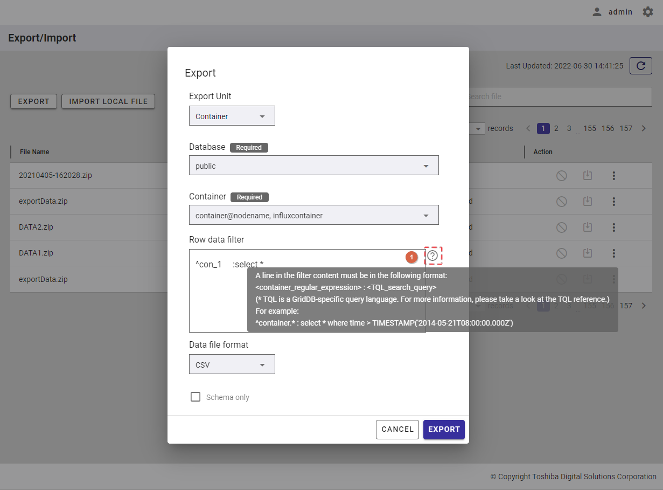Click the download icon for 20210405-162028.zip
Viewport: 663px width, 490px height.
click(588, 176)
